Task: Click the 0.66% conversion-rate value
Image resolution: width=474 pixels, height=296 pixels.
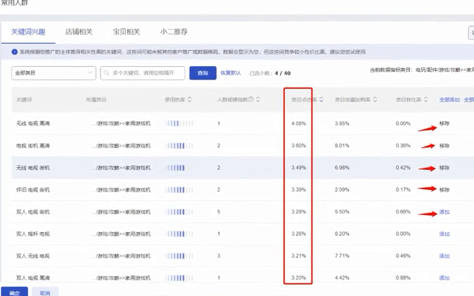Action: pyautogui.click(x=403, y=212)
